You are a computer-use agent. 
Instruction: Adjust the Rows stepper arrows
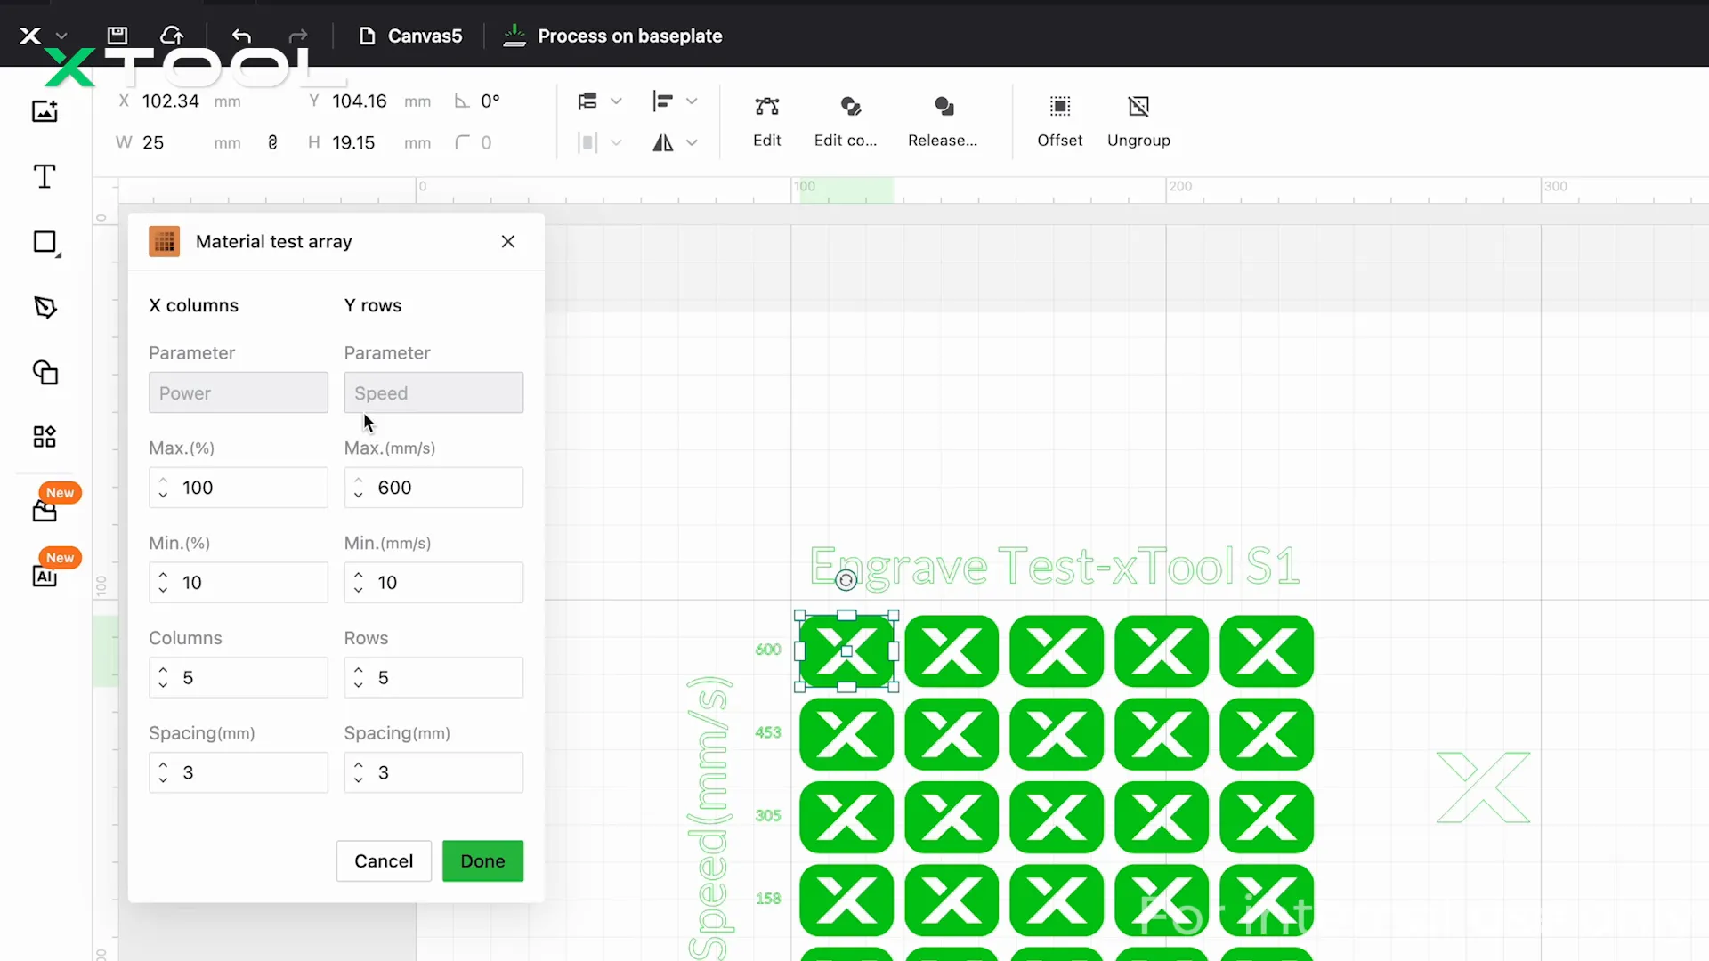pos(358,678)
